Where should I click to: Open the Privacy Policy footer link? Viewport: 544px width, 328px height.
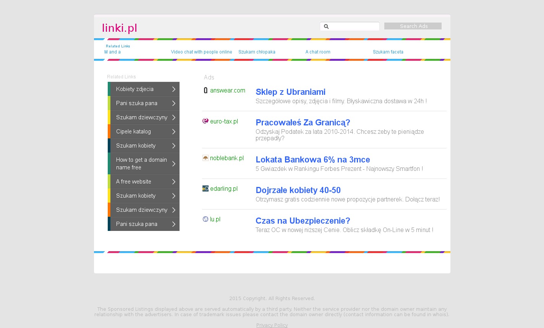(272, 325)
